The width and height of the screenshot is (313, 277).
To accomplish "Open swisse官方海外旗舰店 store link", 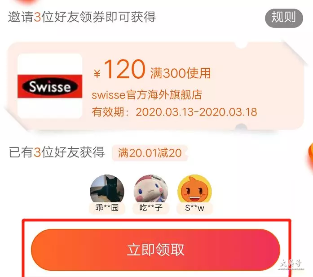I will tap(147, 95).
